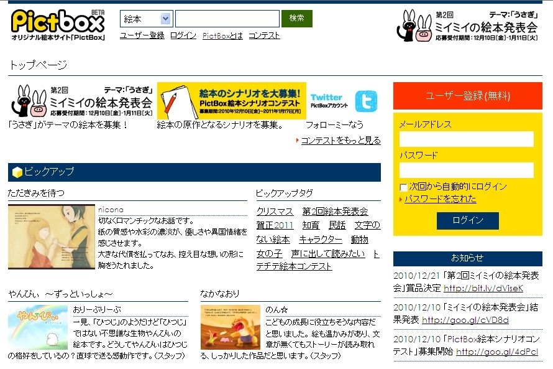Screen dimensions: 553x369
Task: Open the パスワードを忘れた link
Action: 440,199
